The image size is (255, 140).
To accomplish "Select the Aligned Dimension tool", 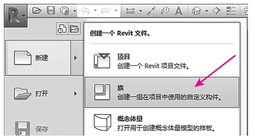I will (x=151, y=11).
